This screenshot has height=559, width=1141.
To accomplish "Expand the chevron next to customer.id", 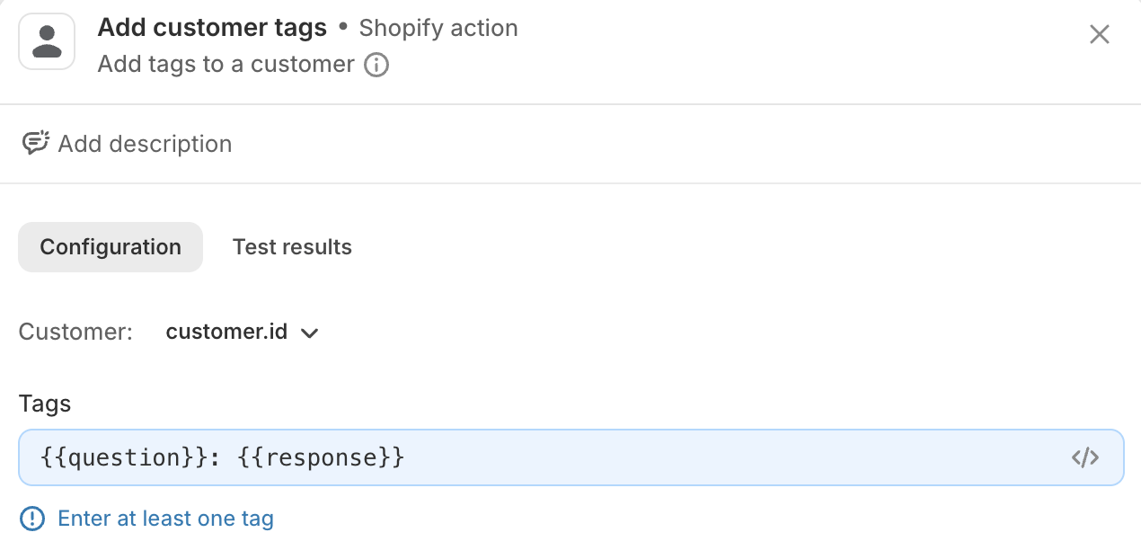I will click(x=309, y=333).
